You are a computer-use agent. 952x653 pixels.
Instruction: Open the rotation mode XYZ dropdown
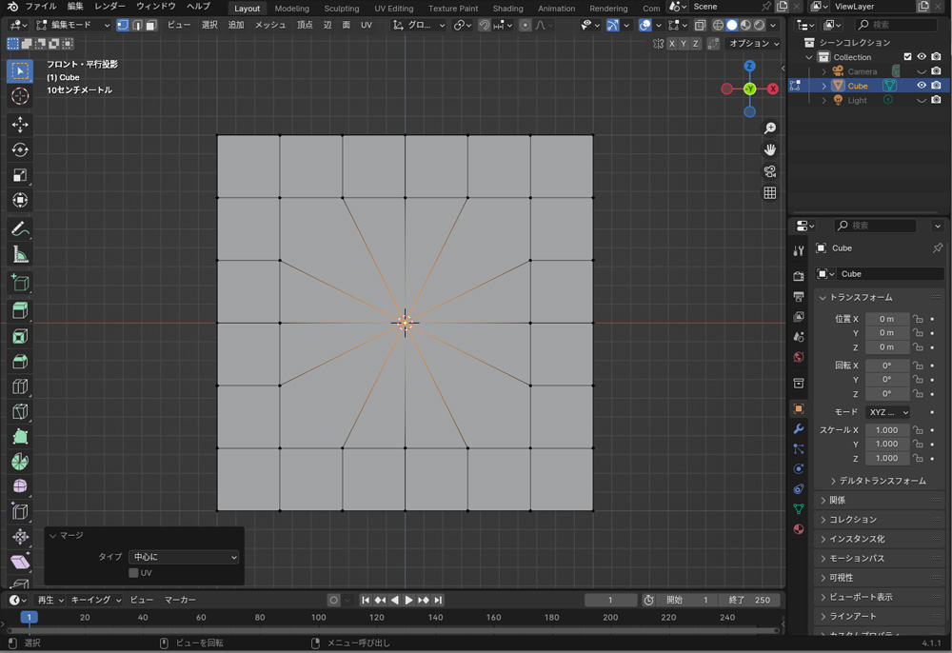[x=887, y=412]
